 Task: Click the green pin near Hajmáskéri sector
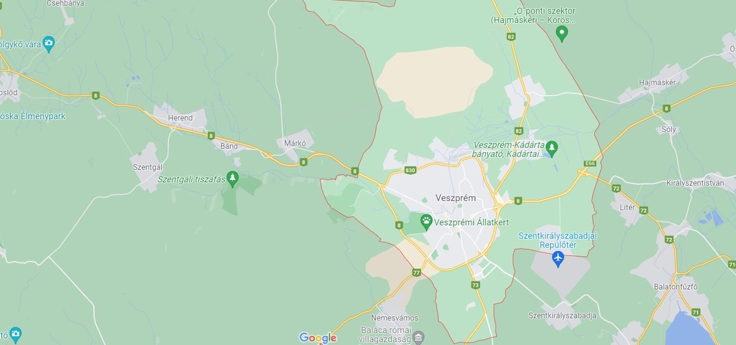pos(561,34)
